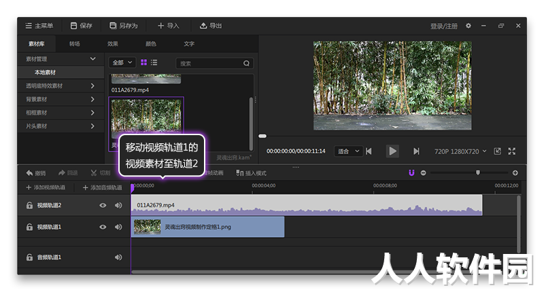Go to next frame button

(x=416, y=151)
